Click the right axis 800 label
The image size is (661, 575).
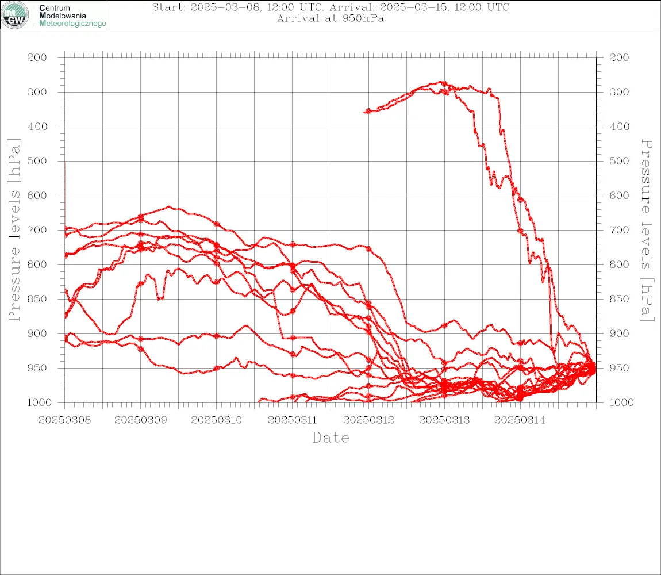(619, 264)
